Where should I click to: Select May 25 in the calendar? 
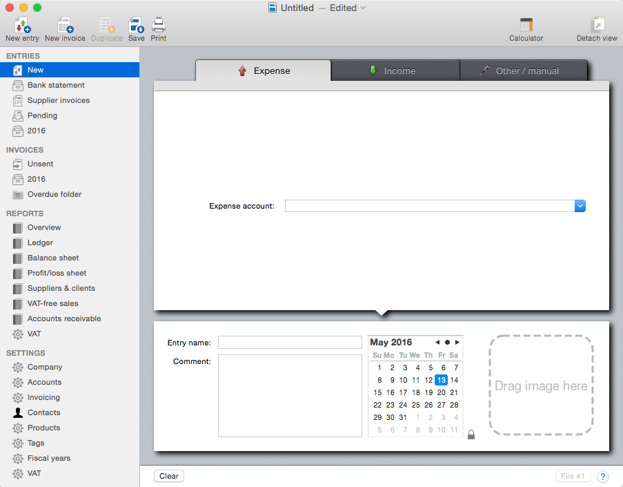click(x=415, y=405)
